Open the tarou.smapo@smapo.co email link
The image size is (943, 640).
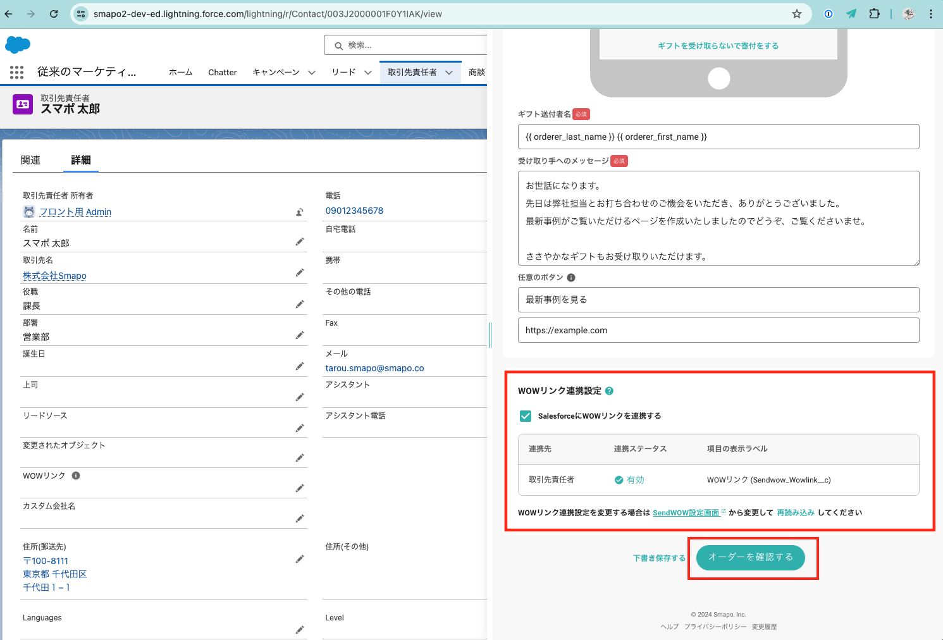pos(374,368)
